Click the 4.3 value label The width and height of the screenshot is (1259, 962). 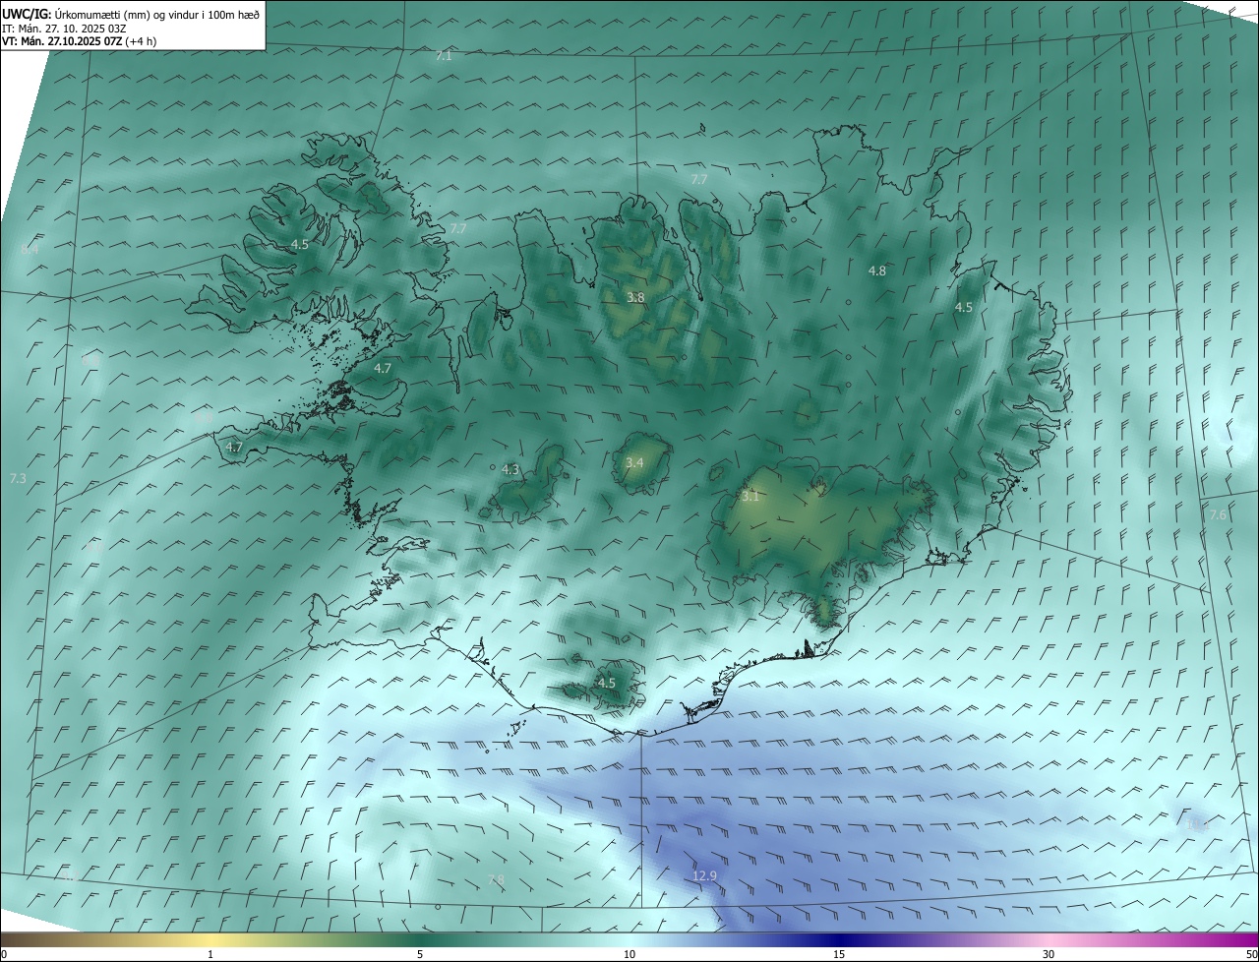pos(510,470)
